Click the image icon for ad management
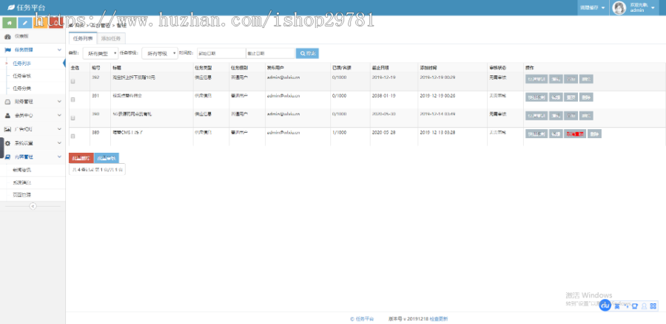The height and width of the screenshot is (324, 666). 8,128
